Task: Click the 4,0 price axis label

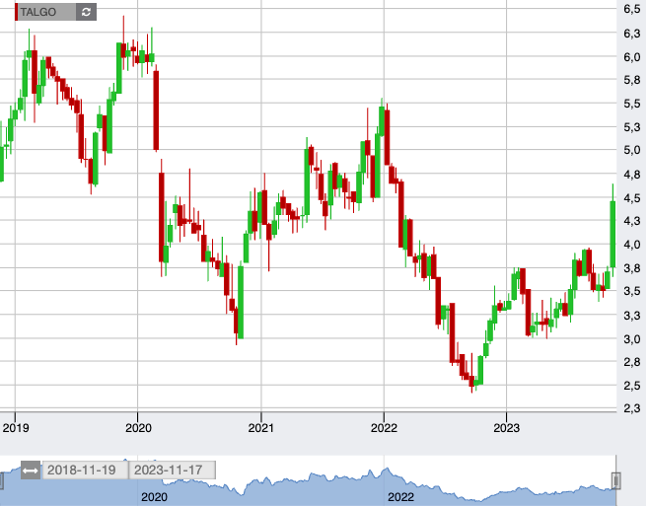Action: pyautogui.click(x=632, y=245)
